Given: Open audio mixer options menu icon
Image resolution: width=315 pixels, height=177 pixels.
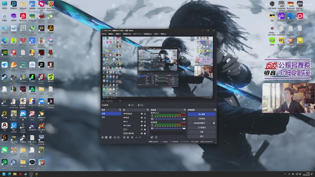Looking at the screenshot, I should pos(156,137).
